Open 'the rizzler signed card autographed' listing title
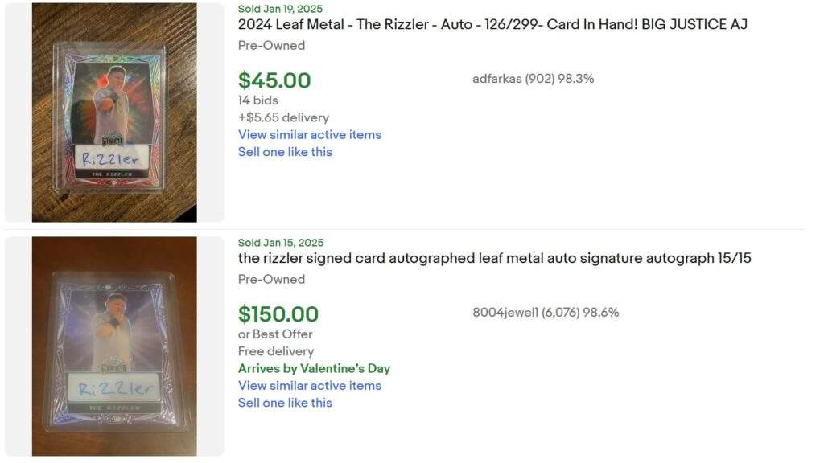The image size is (824, 463). 494,258
